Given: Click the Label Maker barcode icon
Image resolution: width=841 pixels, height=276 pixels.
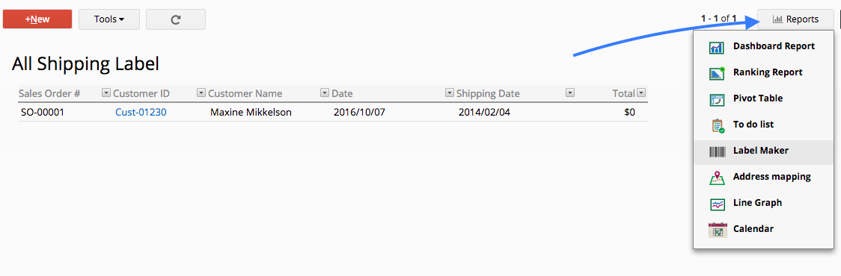Looking at the screenshot, I should tap(717, 151).
